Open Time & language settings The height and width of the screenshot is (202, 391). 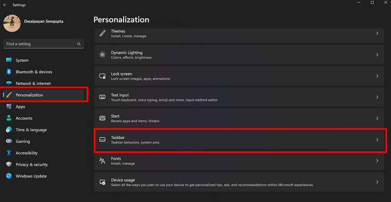31,130
